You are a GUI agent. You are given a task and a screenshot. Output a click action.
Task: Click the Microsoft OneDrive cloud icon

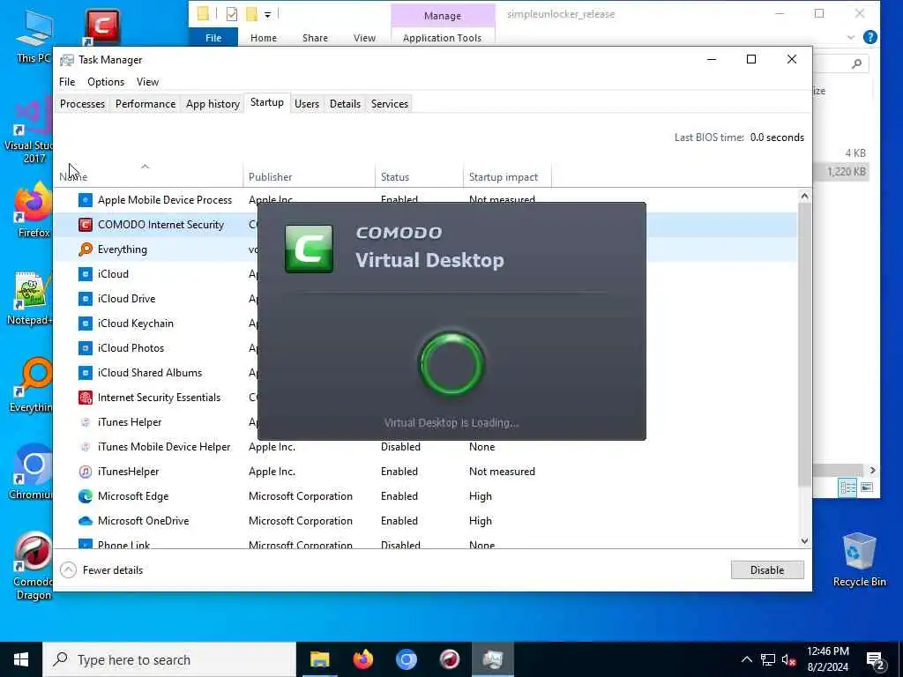[86, 521]
